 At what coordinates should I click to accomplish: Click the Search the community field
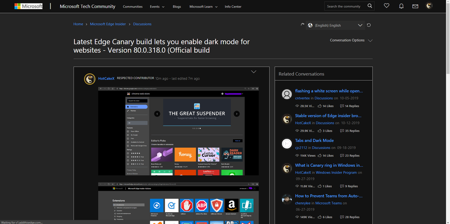point(345,6)
